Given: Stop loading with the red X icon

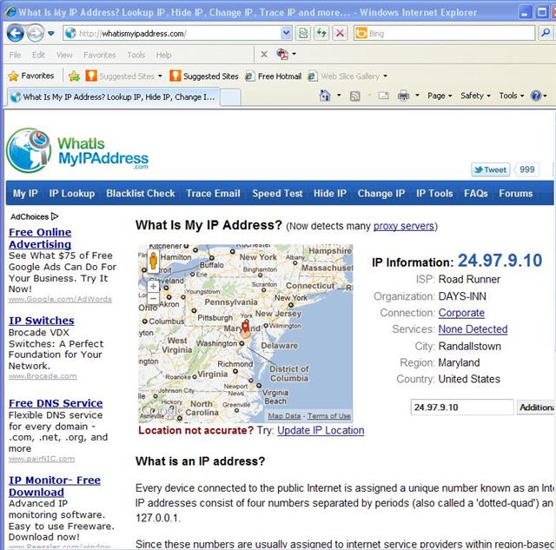Looking at the screenshot, I should coord(340,33).
